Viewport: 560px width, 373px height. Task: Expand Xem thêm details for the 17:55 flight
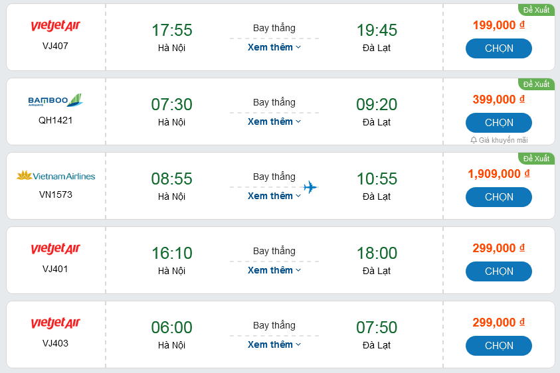point(274,47)
